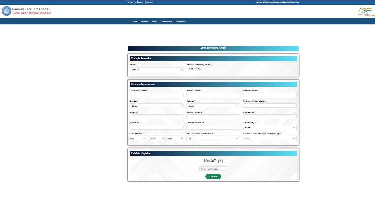Refresh the captcha code image
Screen dimensions: 375x199
tap(221, 161)
